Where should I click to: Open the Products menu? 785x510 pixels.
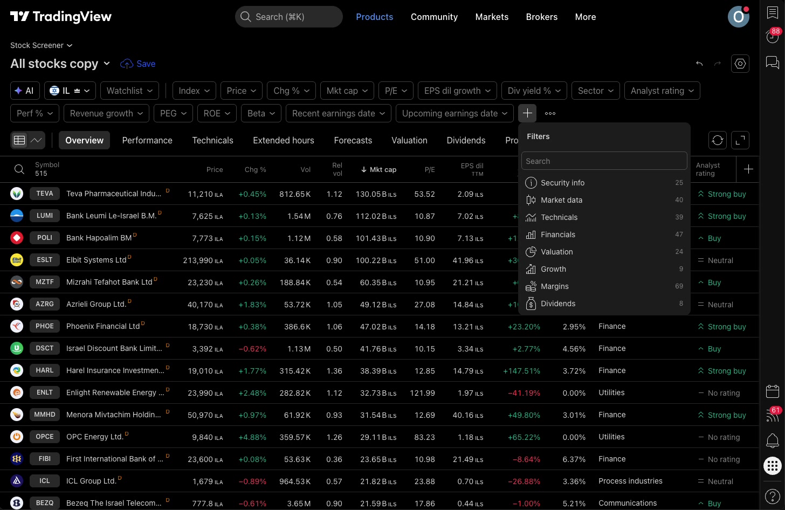coord(375,17)
